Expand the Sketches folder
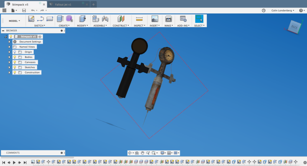307x166 pixels. [x=9, y=67]
